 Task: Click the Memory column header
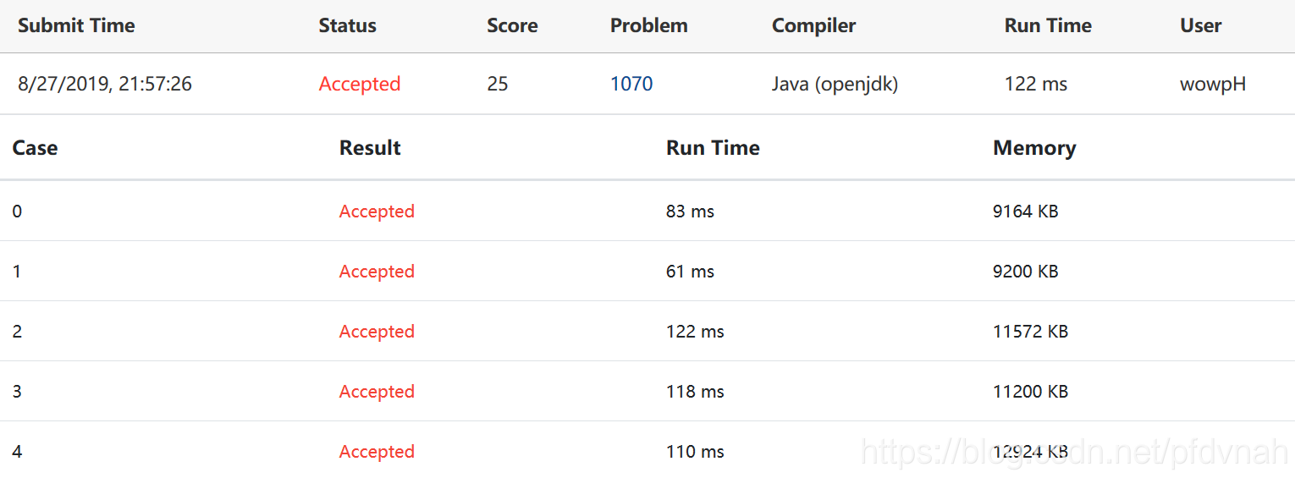[x=1034, y=148]
